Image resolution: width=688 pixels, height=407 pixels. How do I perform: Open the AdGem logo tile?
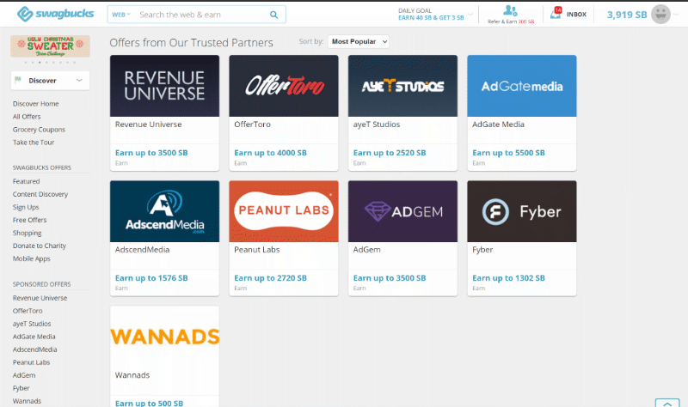402,211
